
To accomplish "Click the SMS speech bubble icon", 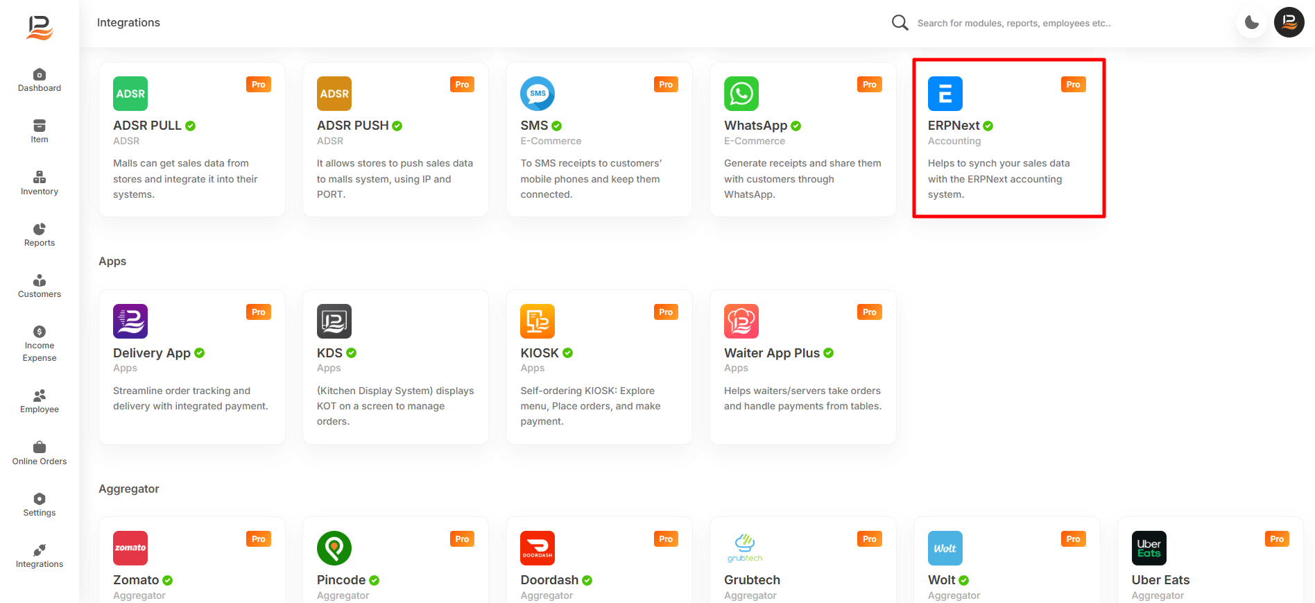I will pyautogui.click(x=538, y=94).
